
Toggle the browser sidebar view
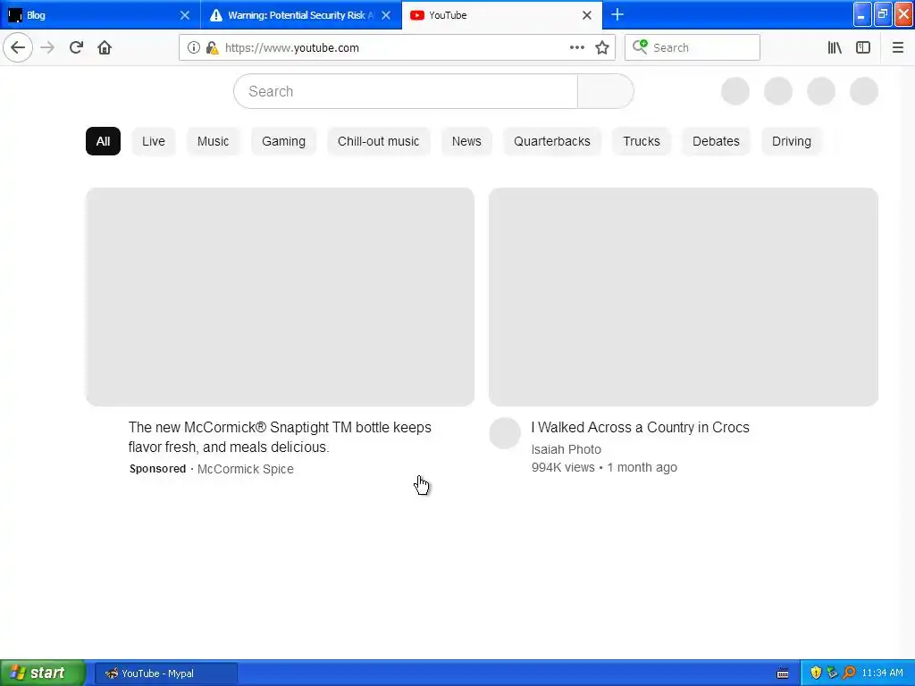(x=863, y=48)
